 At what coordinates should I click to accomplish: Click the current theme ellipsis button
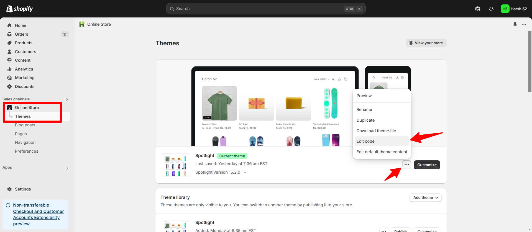(x=407, y=165)
